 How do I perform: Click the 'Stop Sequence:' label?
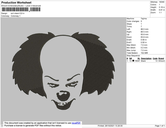(x=133, y=56)
